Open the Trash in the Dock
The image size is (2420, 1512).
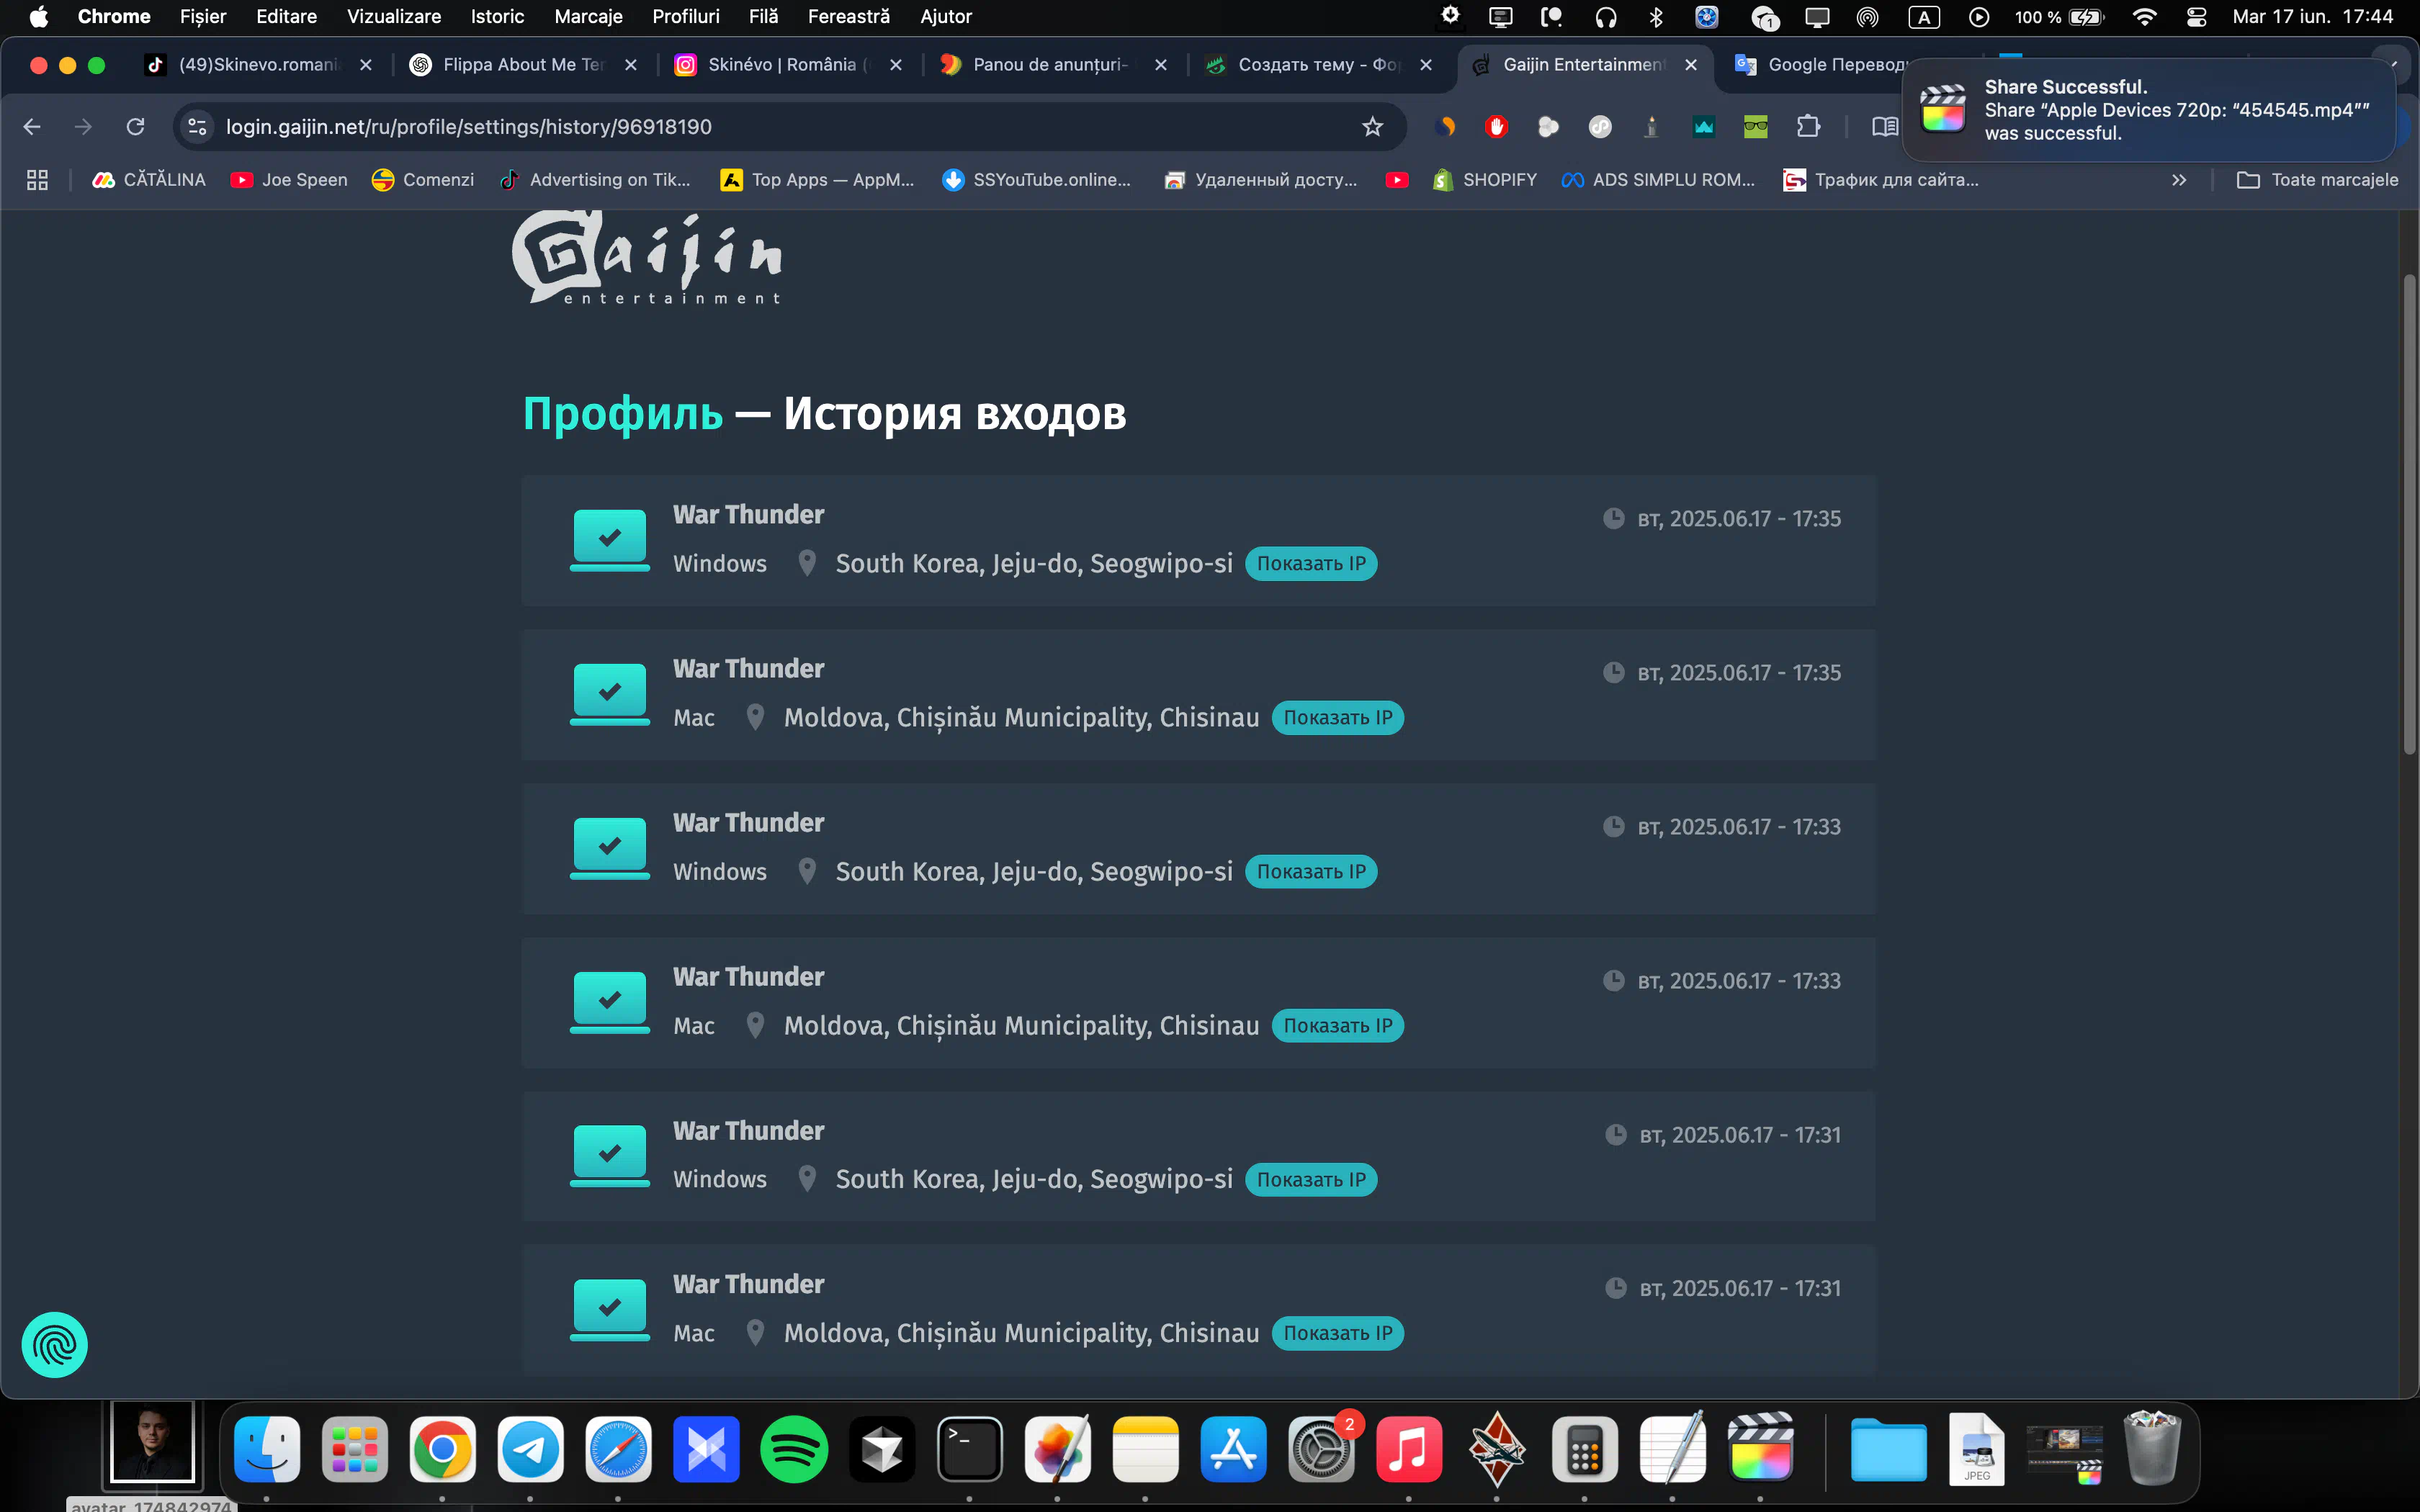pos(2151,1448)
